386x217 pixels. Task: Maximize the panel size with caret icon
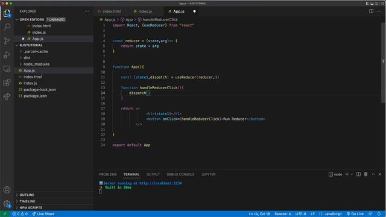tap(373, 174)
